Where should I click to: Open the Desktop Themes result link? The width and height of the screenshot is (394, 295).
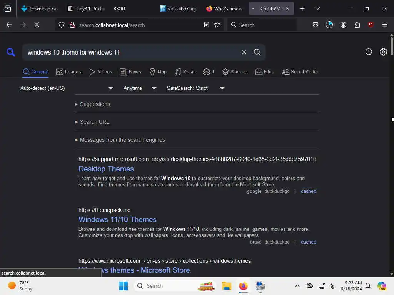106,169
